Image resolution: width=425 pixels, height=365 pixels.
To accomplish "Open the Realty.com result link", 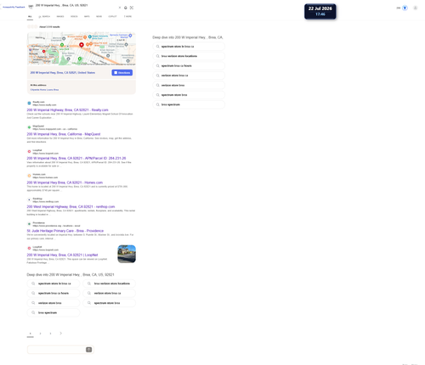I will (67, 109).
